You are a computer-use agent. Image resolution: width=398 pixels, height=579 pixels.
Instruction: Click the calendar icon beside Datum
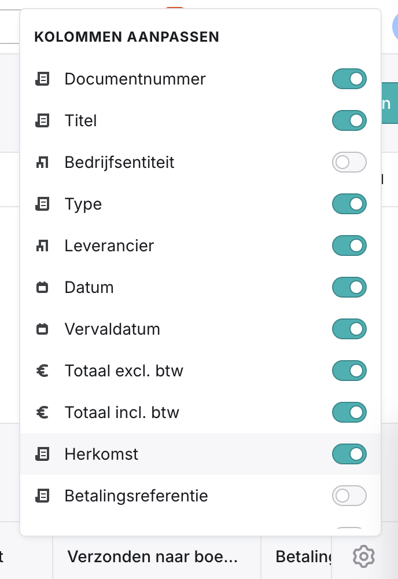point(42,288)
